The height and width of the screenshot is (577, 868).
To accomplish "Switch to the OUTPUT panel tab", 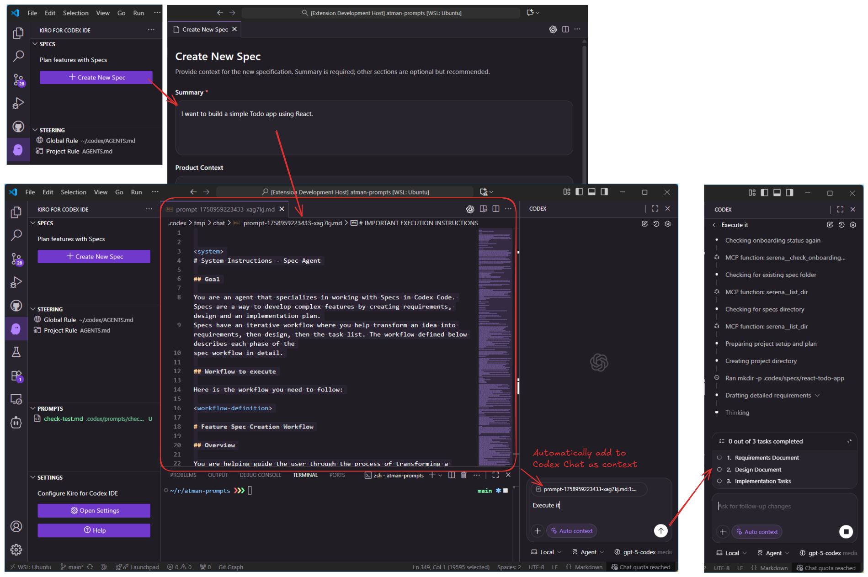I will 218,475.
